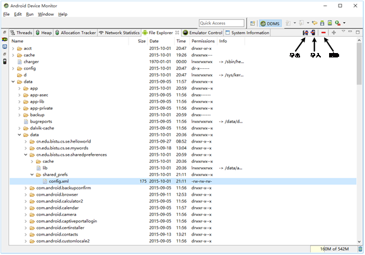The height and width of the screenshot is (255, 365).
Task: Click the blue monitor icon in left sidebar
Action: pos(4,47)
